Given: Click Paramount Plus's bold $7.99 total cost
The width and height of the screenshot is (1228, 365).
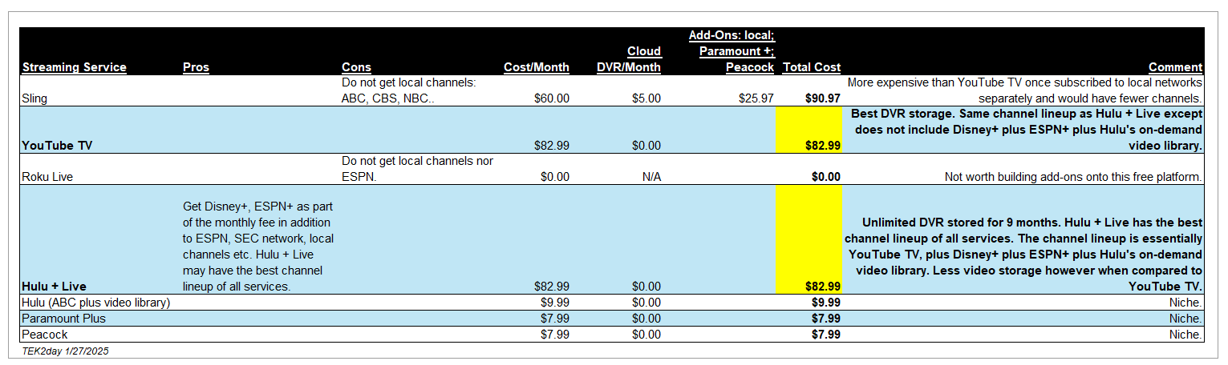Looking at the screenshot, I should pos(825,319).
